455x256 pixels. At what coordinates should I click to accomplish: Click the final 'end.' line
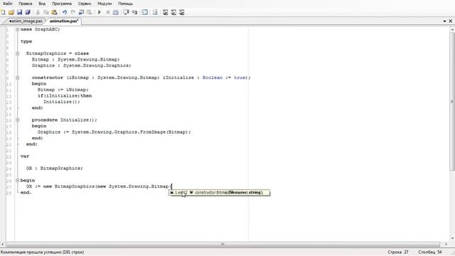26,193
